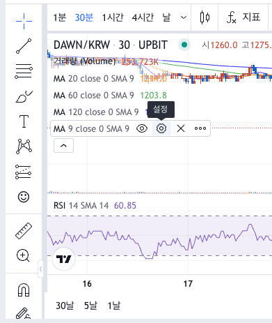Open the XABCD pattern tool

24,147
